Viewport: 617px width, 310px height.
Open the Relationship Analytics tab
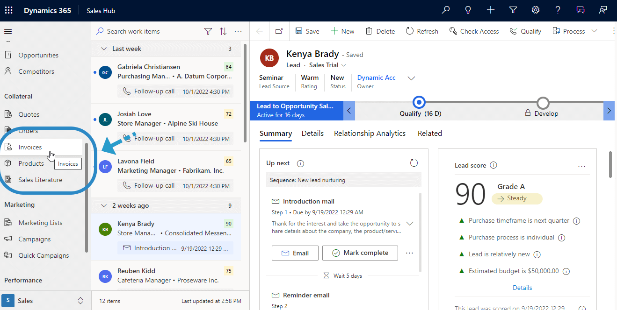point(370,134)
